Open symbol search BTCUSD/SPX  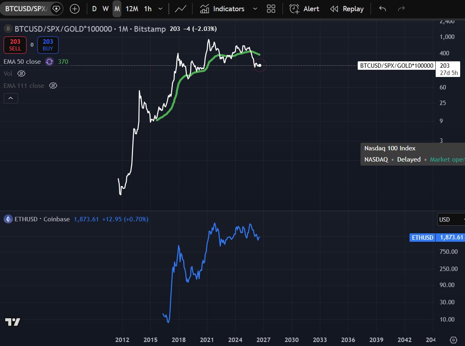(x=26, y=9)
